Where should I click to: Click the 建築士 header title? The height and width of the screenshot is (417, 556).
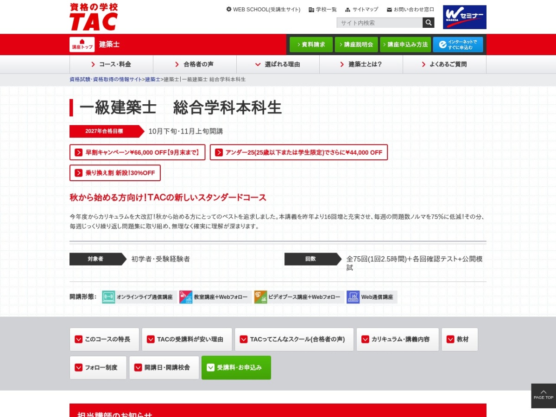tap(109, 44)
